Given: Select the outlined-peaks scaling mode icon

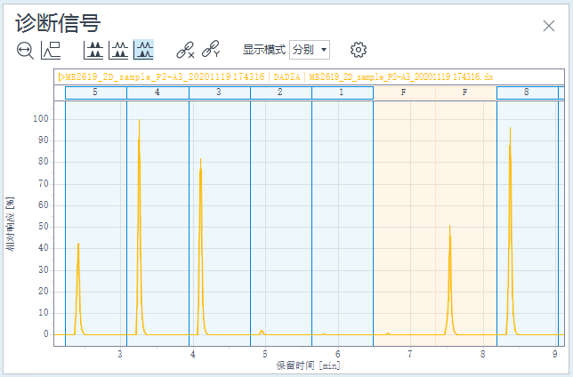Looking at the screenshot, I should coord(118,50).
